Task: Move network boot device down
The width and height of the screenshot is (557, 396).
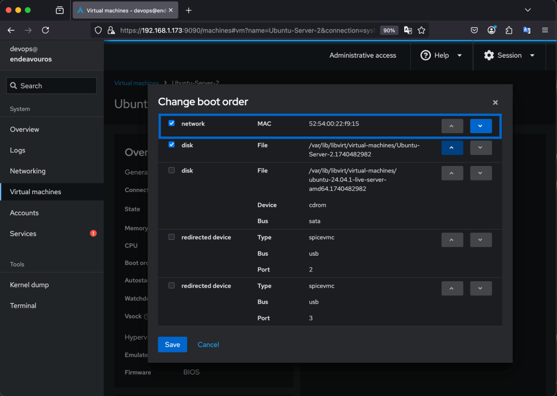Action: (480, 126)
